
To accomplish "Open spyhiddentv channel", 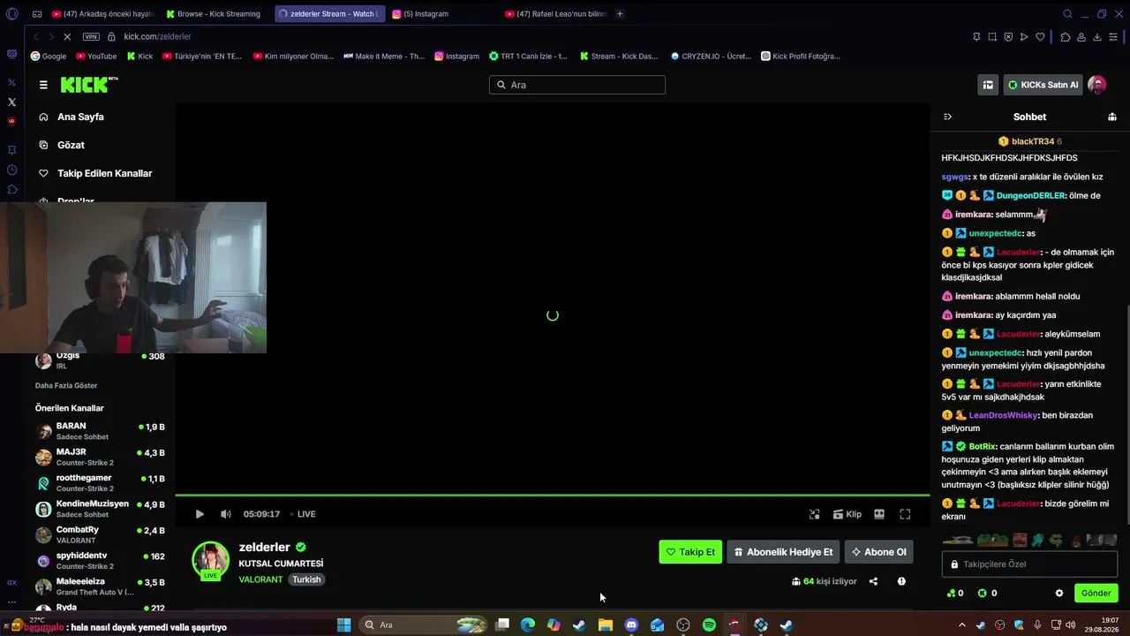I will pyautogui.click(x=100, y=561).
